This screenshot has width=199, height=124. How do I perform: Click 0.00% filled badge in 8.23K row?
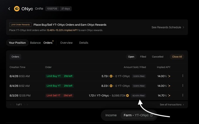click(139, 86)
